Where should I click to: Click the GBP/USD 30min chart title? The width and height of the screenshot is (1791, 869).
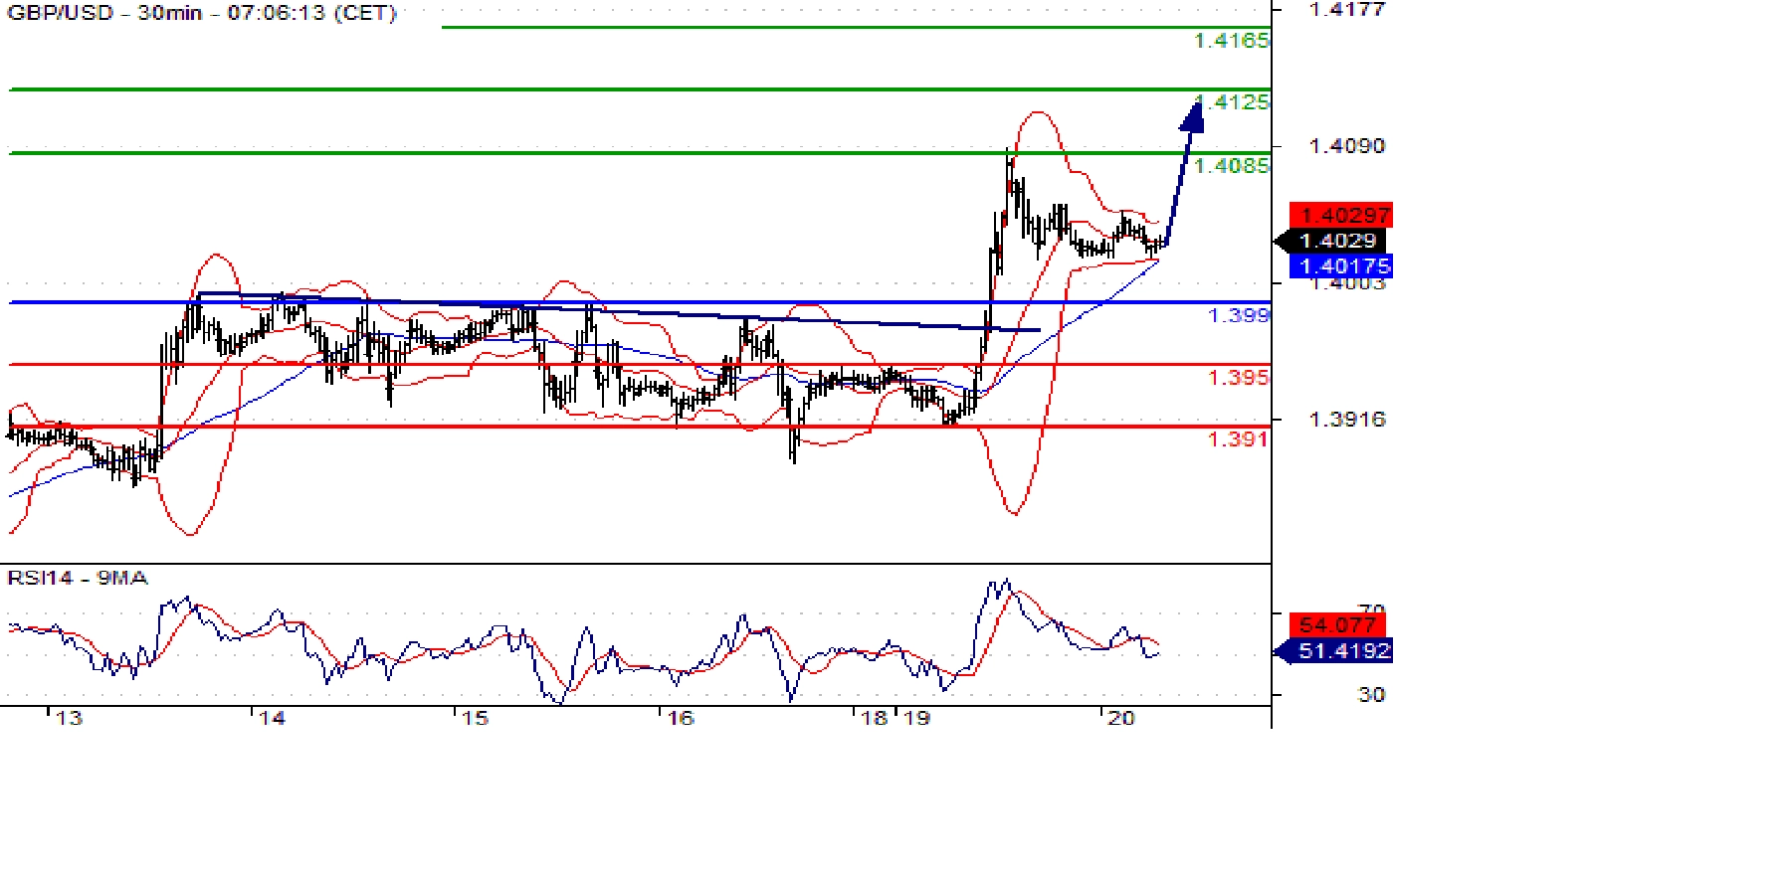[x=202, y=13]
